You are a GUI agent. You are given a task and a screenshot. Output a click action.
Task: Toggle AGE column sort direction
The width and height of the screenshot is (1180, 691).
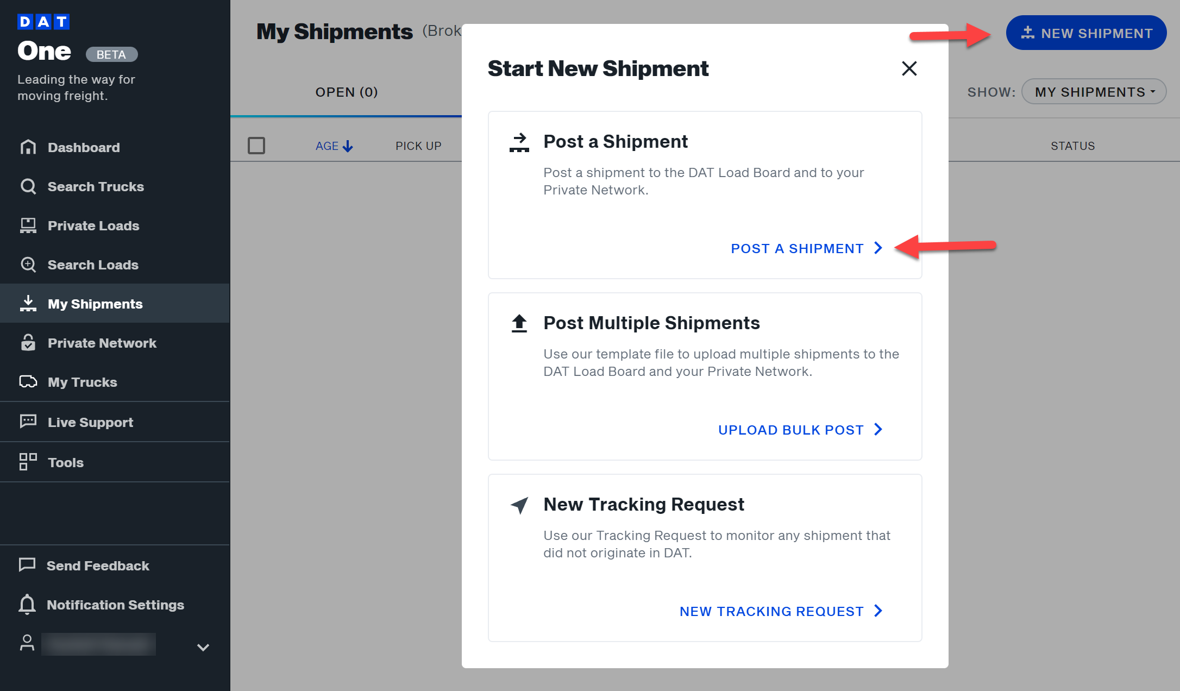(334, 146)
